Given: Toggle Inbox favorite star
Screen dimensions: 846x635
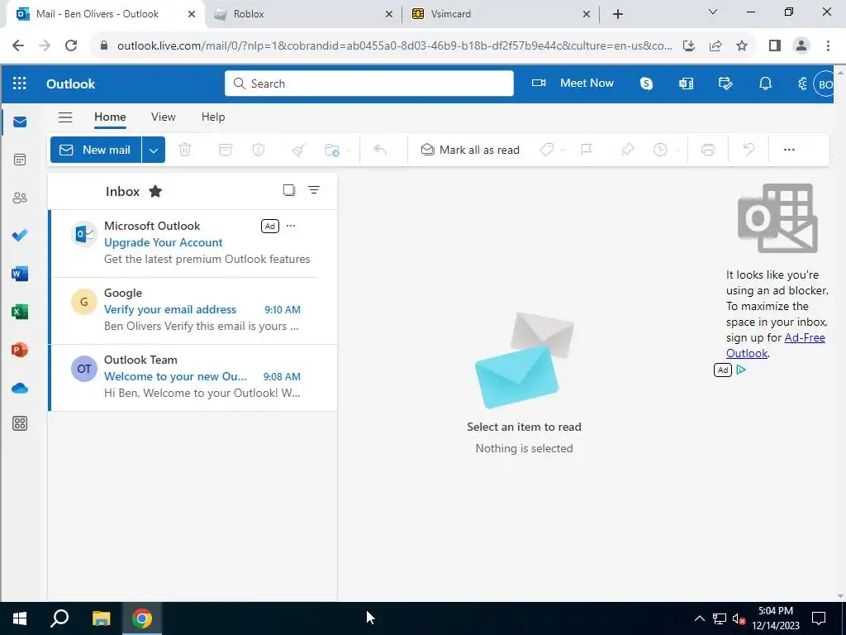Looking at the screenshot, I should [155, 191].
